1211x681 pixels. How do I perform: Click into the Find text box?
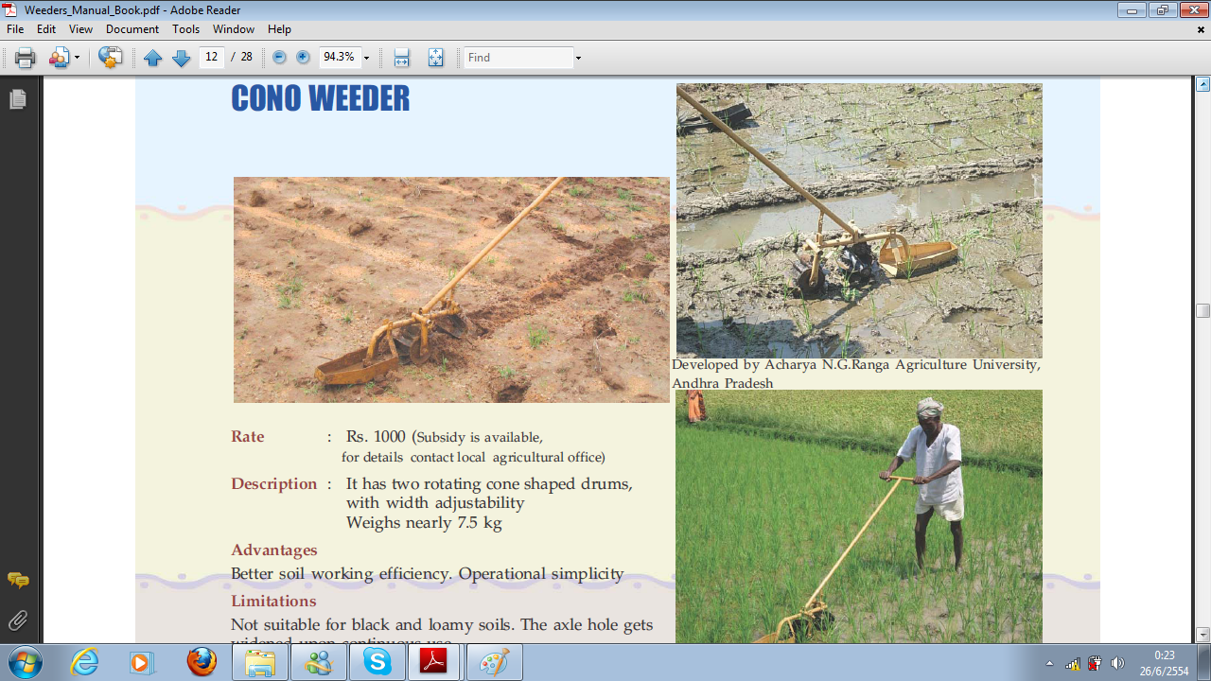click(x=518, y=58)
